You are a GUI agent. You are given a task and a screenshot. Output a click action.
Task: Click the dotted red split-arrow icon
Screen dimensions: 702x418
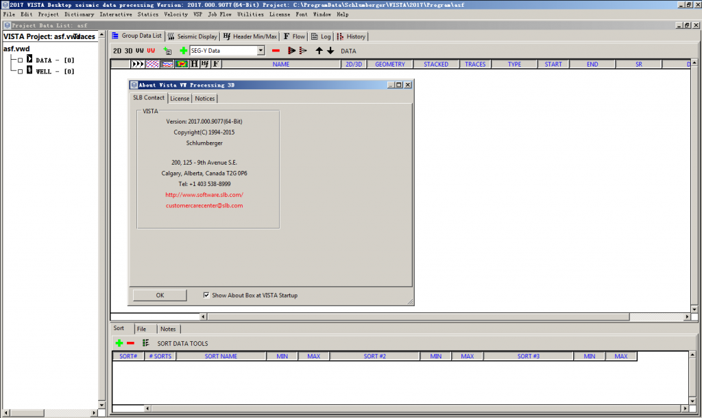coord(303,51)
